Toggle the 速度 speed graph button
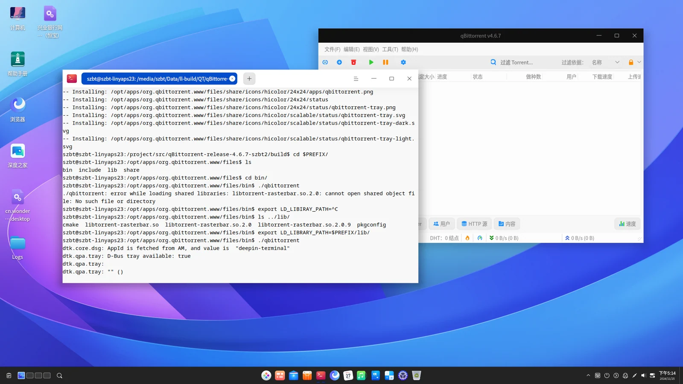This screenshot has height=384, width=683. tap(628, 224)
